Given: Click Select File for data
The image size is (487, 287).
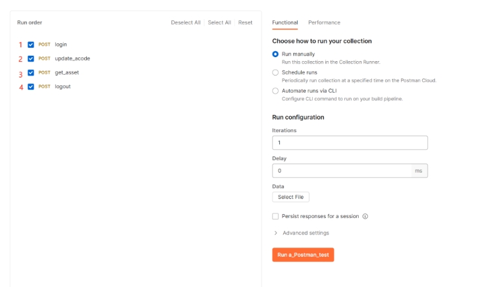Looking at the screenshot, I should tap(290, 197).
